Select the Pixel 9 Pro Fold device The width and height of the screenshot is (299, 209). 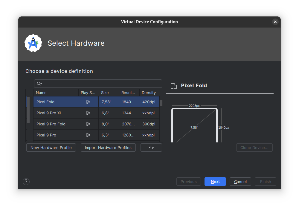coord(51,124)
